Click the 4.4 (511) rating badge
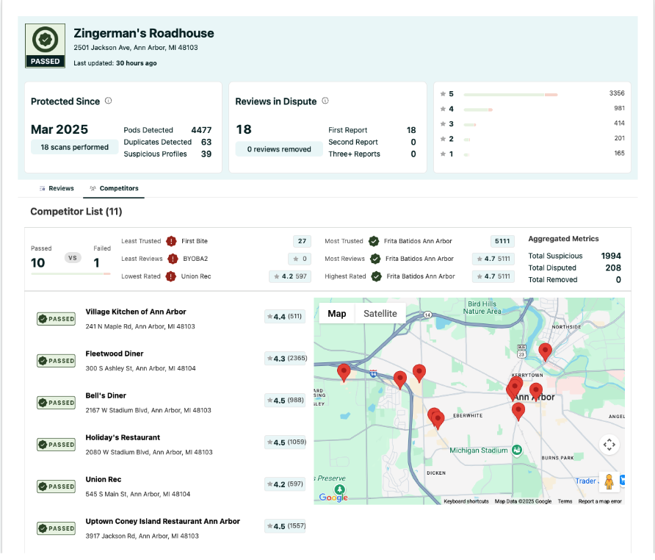The height and width of the screenshot is (560, 655). click(284, 317)
